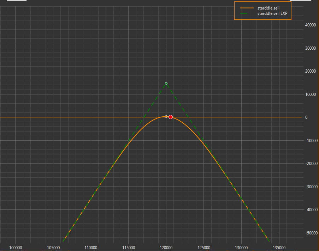The width and height of the screenshot is (319, 251).
Task: Click the y-axis zero label
Action: (x=306, y=117)
